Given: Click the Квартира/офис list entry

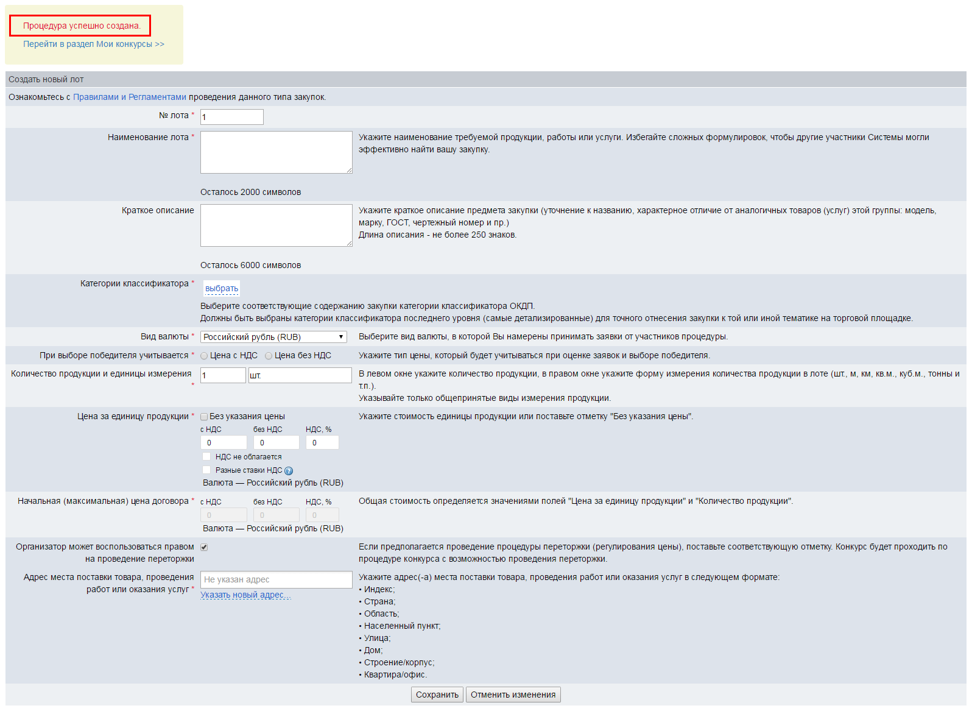Looking at the screenshot, I should pos(395,674).
